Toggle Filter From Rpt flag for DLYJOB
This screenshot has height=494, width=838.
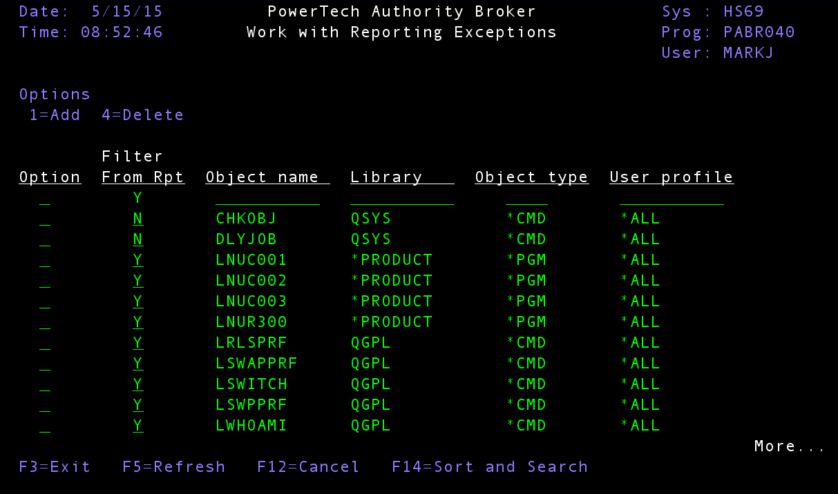pyautogui.click(x=138, y=239)
